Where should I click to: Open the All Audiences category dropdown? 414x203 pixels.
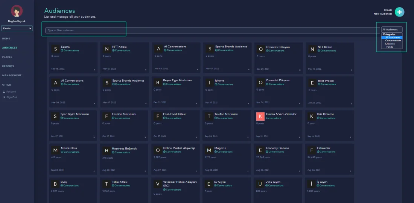392,29
